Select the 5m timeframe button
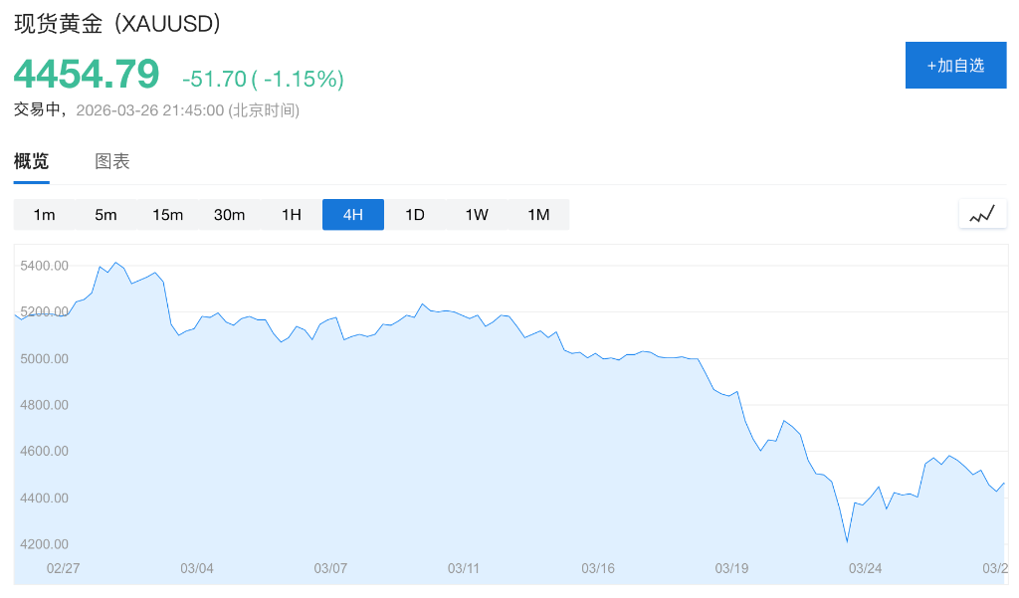Image resolution: width=1019 pixels, height=598 pixels. (x=105, y=214)
